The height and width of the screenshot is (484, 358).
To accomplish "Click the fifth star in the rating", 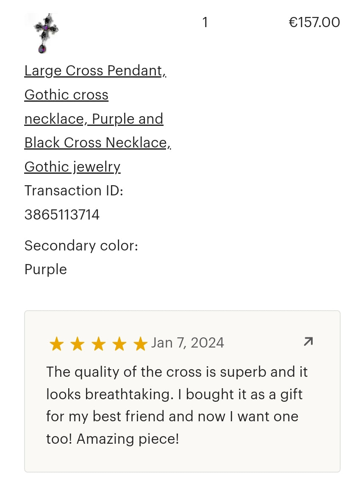I will tap(140, 344).
